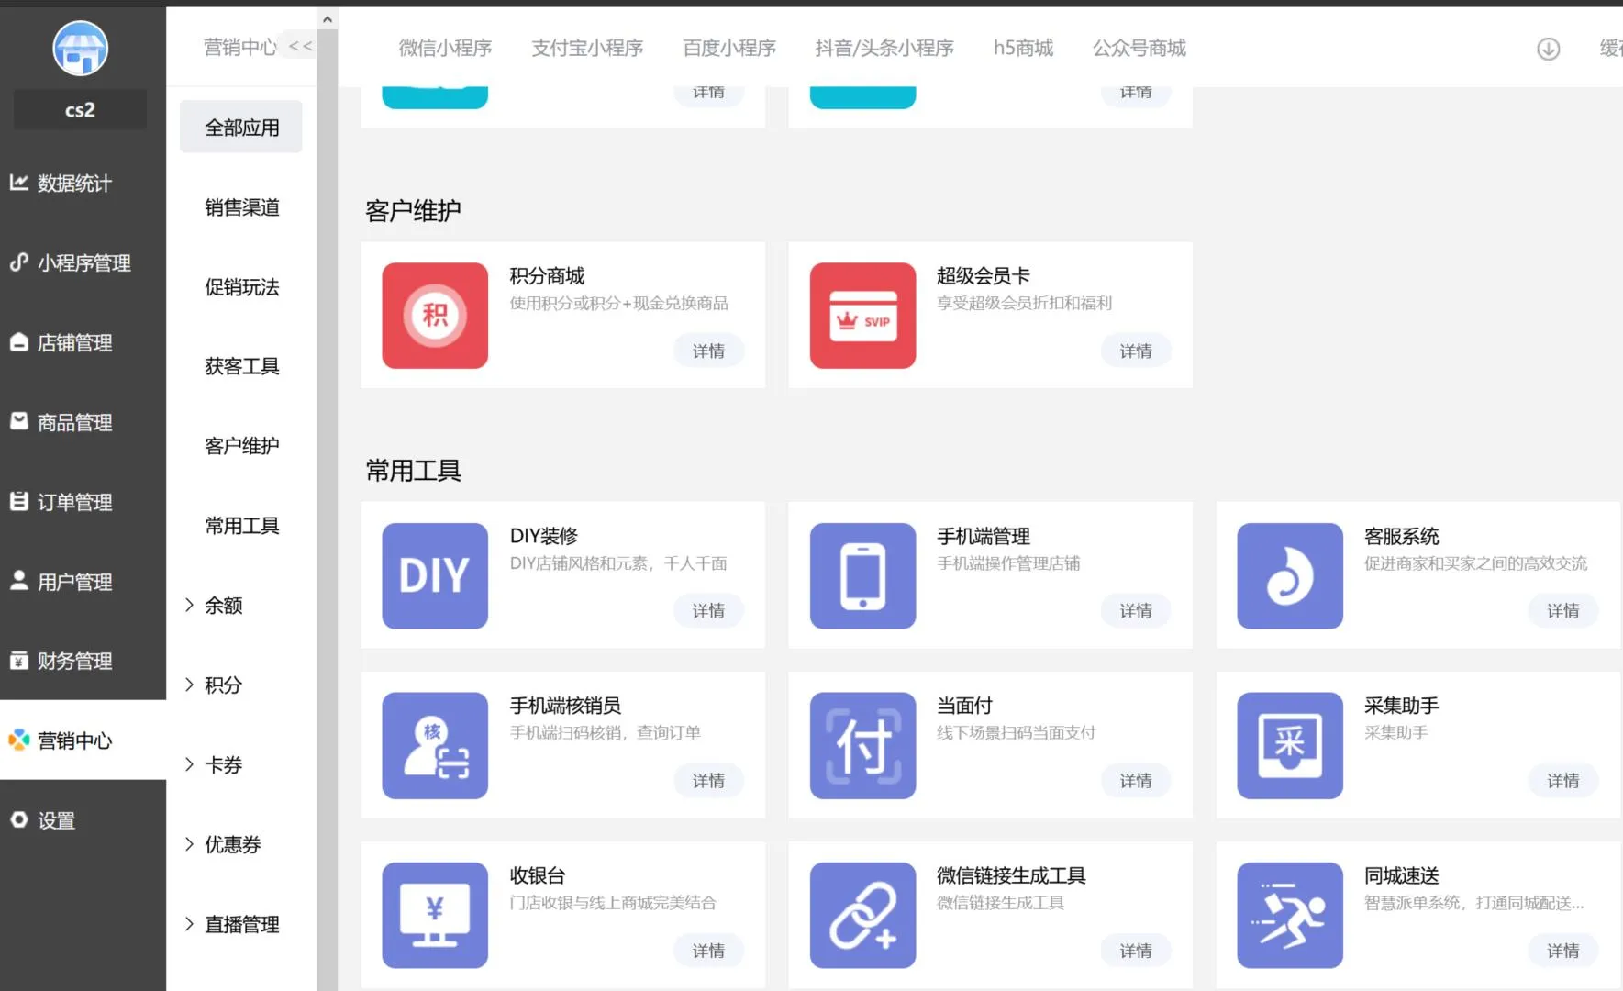Open the 积分商城 app icon
1623x991 pixels.
tap(435, 316)
